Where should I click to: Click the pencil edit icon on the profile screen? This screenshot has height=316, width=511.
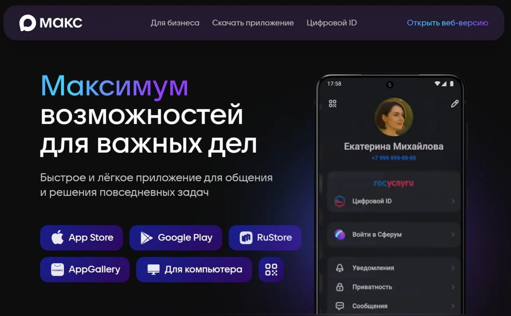455,103
